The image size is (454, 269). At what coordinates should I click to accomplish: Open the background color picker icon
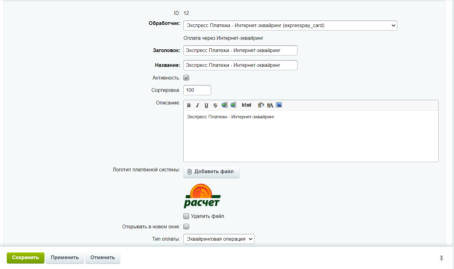click(x=261, y=105)
